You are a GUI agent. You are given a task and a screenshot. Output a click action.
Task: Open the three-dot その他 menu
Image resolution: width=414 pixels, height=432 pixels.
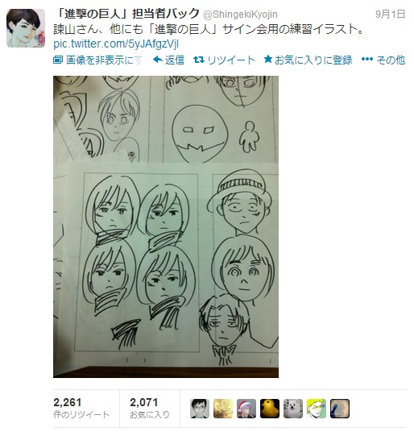click(383, 60)
